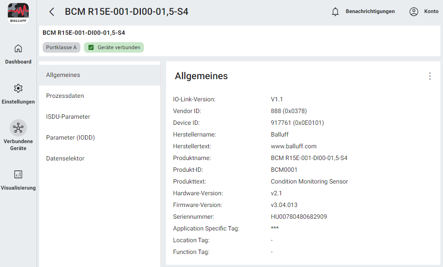443x267 pixels.
Task: Open Visualisierung via the chart icon
Action: (18, 174)
